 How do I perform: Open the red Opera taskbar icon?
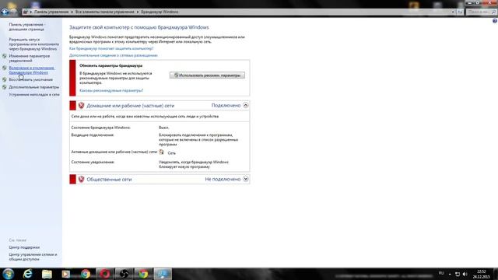pos(105,274)
